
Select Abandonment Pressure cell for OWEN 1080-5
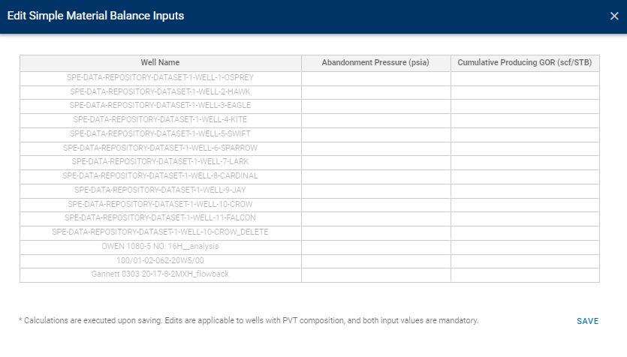tap(375, 246)
